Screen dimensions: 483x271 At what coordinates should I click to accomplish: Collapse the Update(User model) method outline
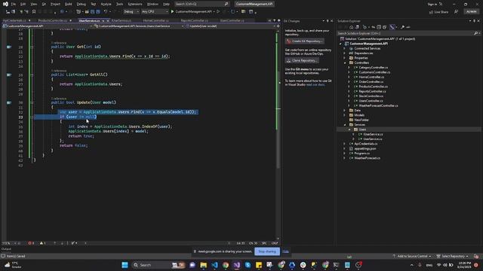click(32, 102)
